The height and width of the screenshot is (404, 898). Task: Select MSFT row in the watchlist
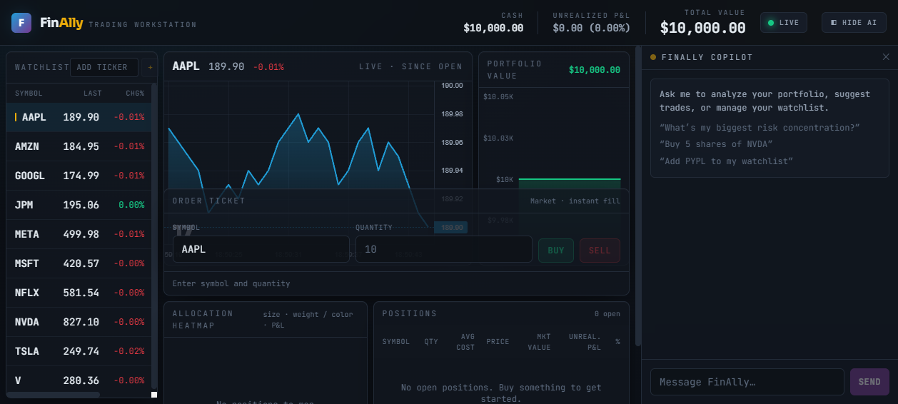(79, 263)
